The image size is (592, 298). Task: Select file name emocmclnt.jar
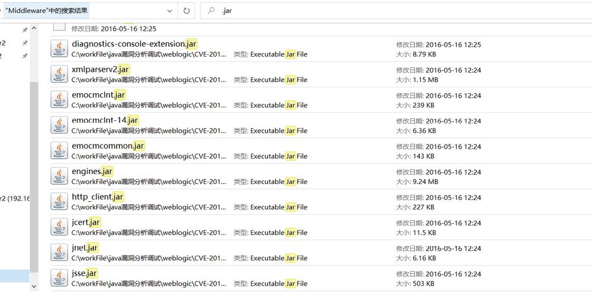point(98,95)
